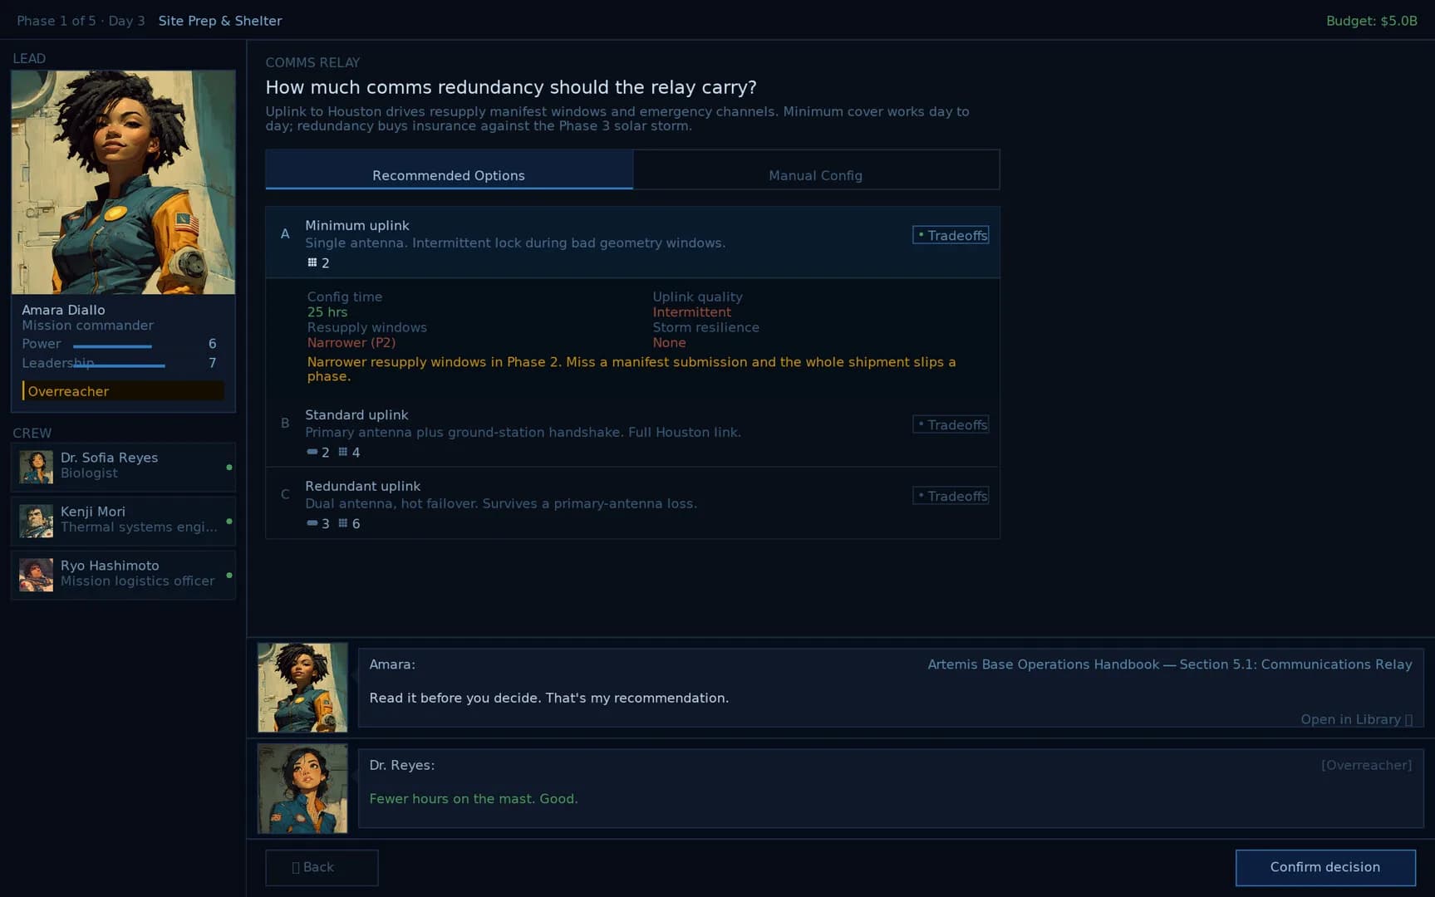Expand Tradeoffs for Redundant uplink
Viewport: 1435px width, 897px height.
click(x=951, y=496)
